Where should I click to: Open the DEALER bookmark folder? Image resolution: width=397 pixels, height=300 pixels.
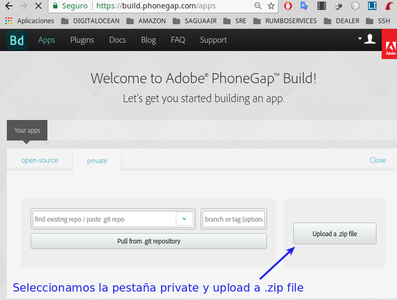pos(342,21)
